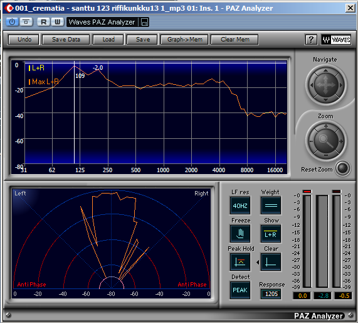This screenshot has height=323, width=358.
Task: Open the Waves PAZ Analyzer preset field
Action: coord(102,22)
